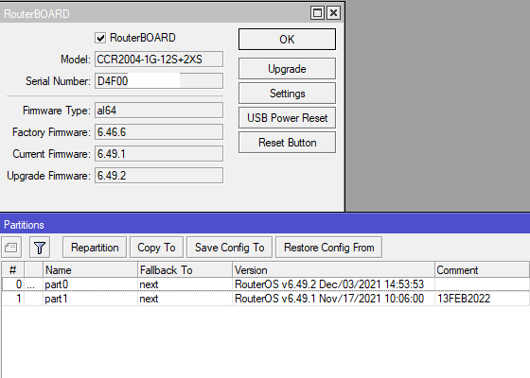Open the Reset Button dialog
The height and width of the screenshot is (378, 530).
point(287,143)
